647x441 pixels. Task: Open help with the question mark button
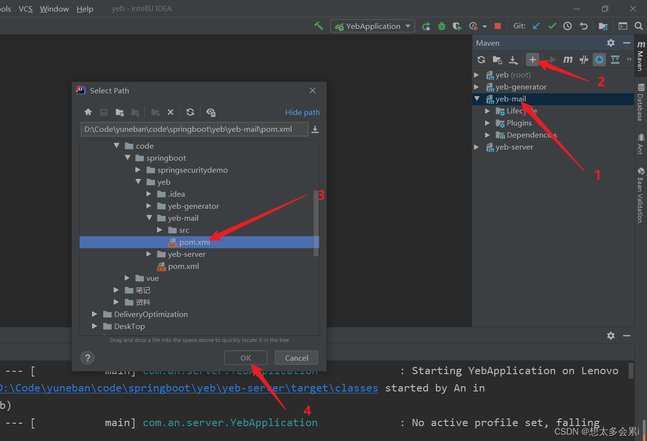pos(87,358)
